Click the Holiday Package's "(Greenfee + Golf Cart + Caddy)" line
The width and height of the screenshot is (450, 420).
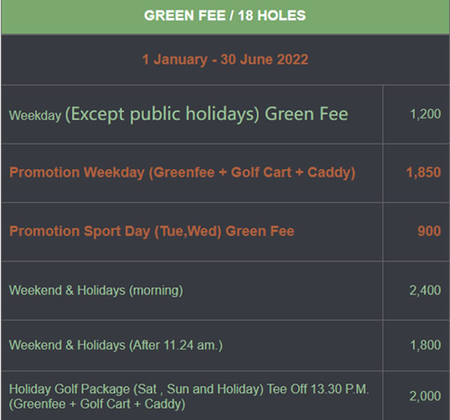point(97,404)
